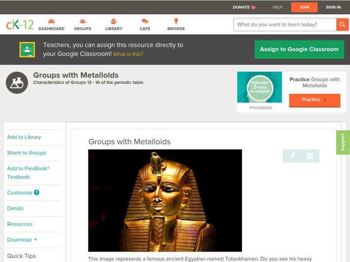Select the highlighter pen tool
This screenshot has height=262, width=350.
click(292, 155)
